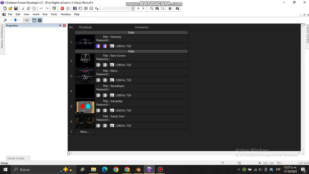Open the Insert menu
The height and width of the screenshot is (174, 309).
[36, 14]
